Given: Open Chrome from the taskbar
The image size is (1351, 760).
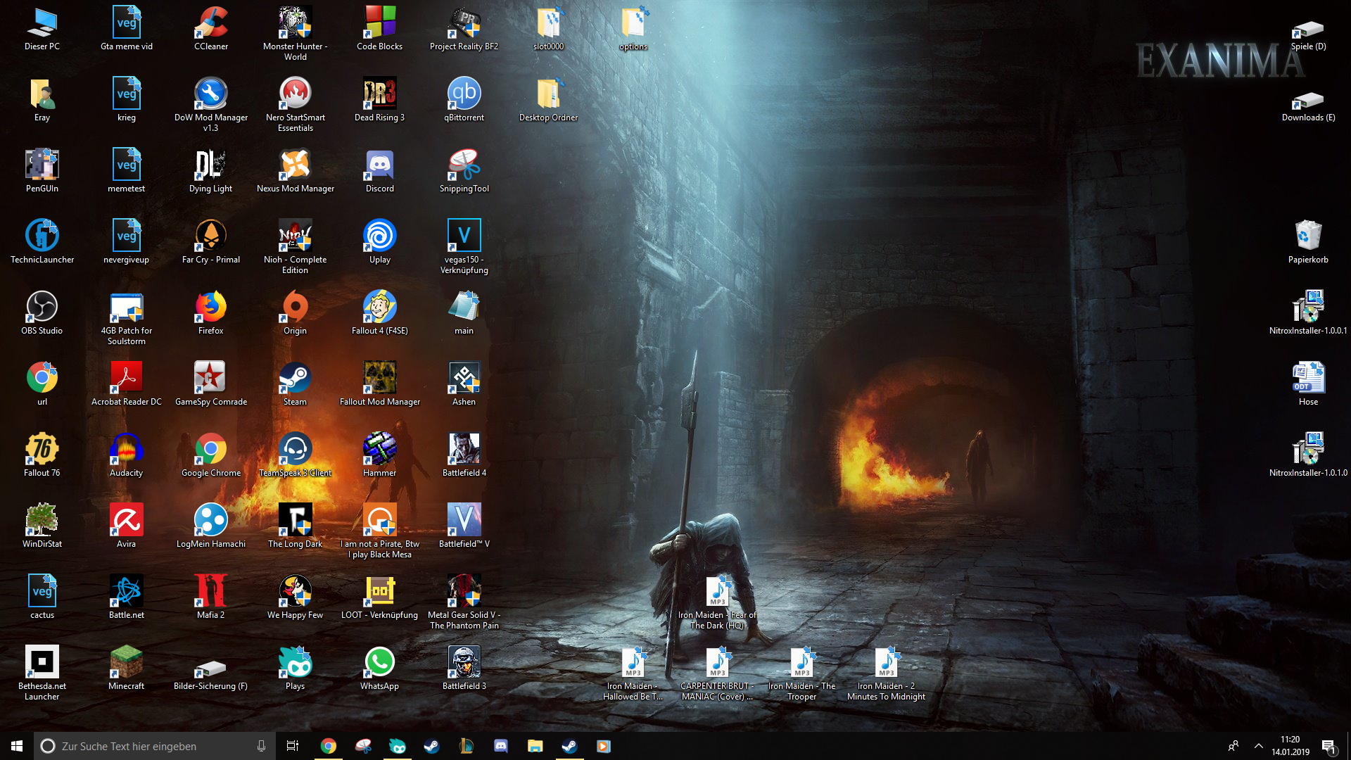Looking at the screenshot, I should tap(329, 746).
